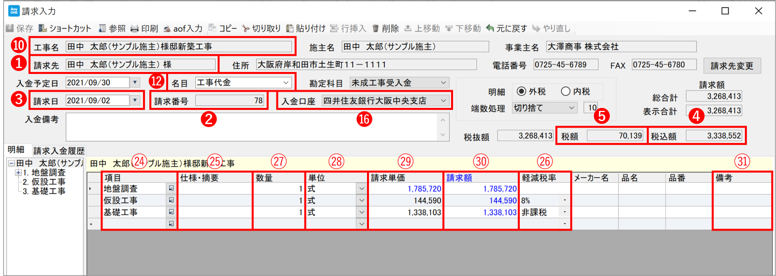
Task: Click the aof入力 toolbar icon
Action: (167, 29)
